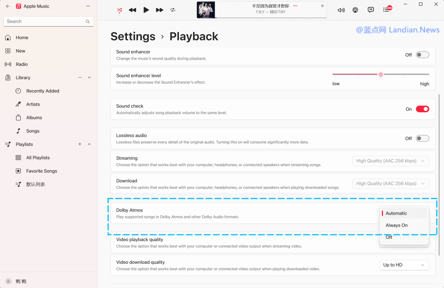Adjust the Sound enhancer level slider
This screenshot has width=444, height=288.
[381, 74]
